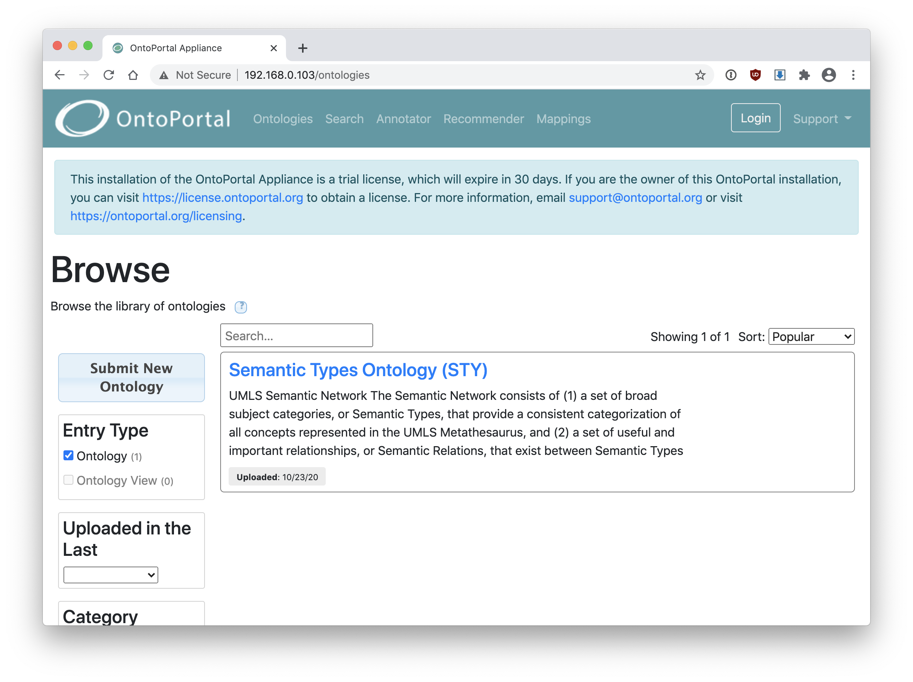
Task: Click the Submit New Ontology button
Action: (x=131, y=378)
